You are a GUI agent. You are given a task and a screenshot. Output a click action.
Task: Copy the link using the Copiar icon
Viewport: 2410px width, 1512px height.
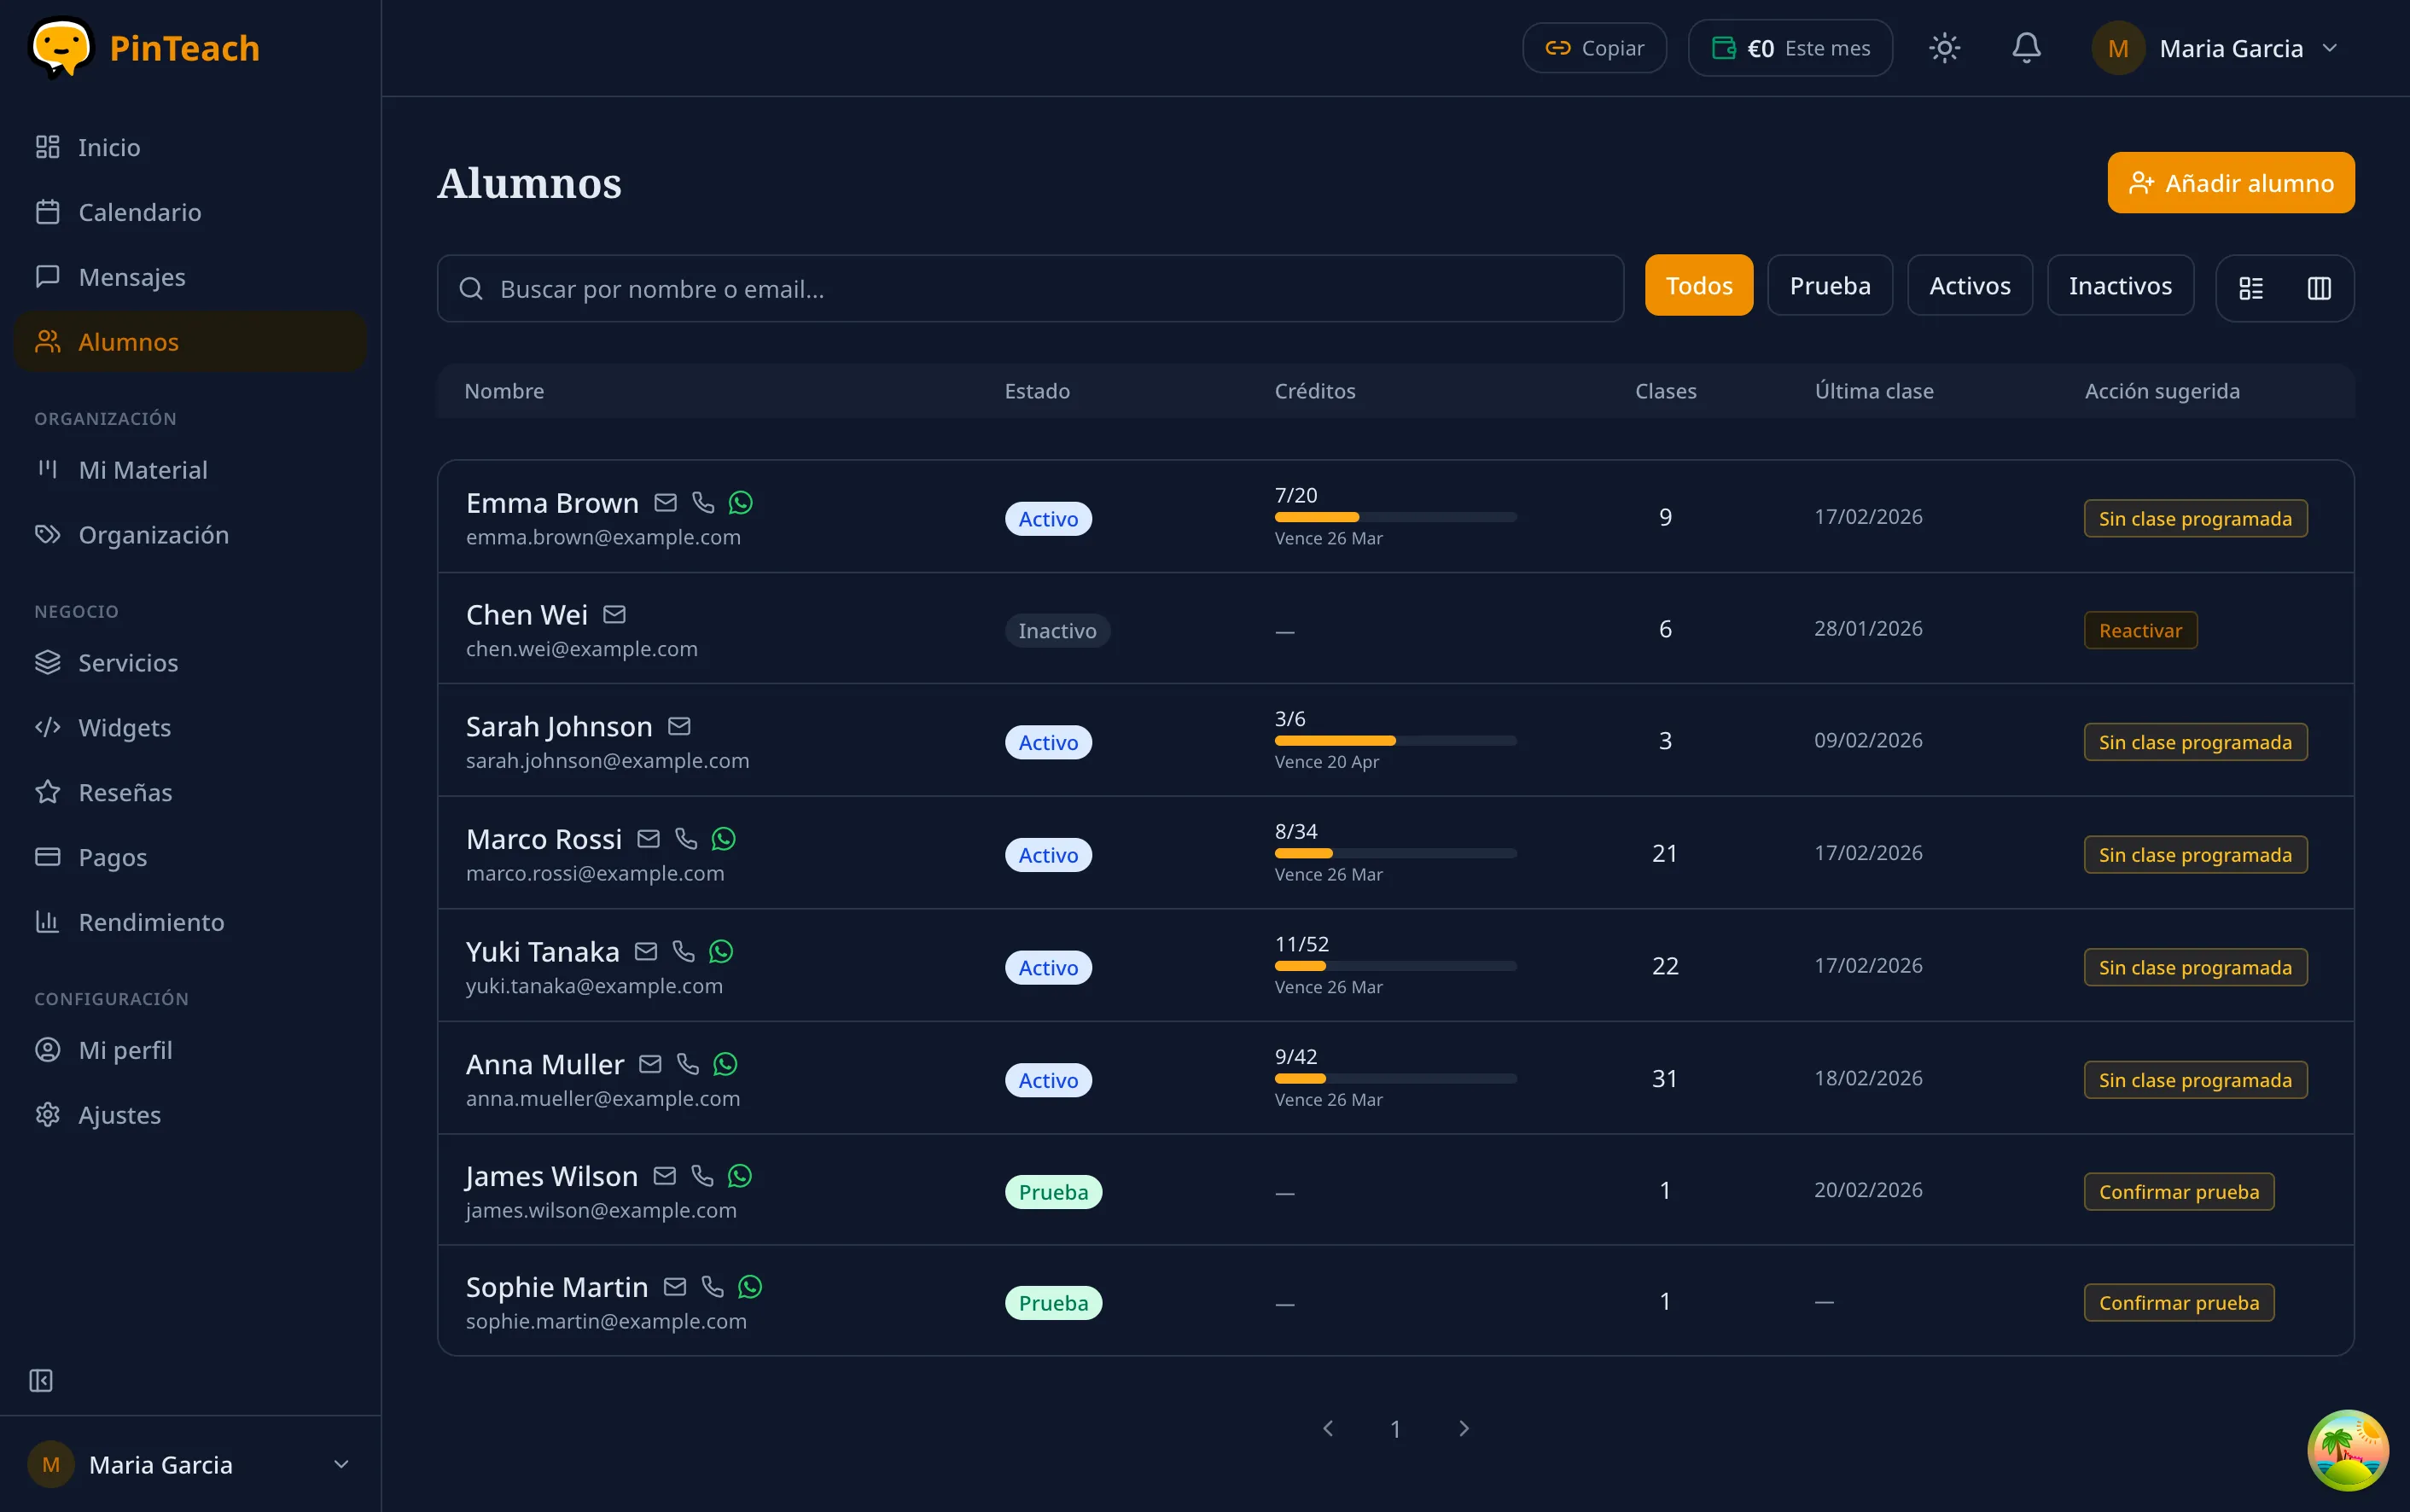1593,47
